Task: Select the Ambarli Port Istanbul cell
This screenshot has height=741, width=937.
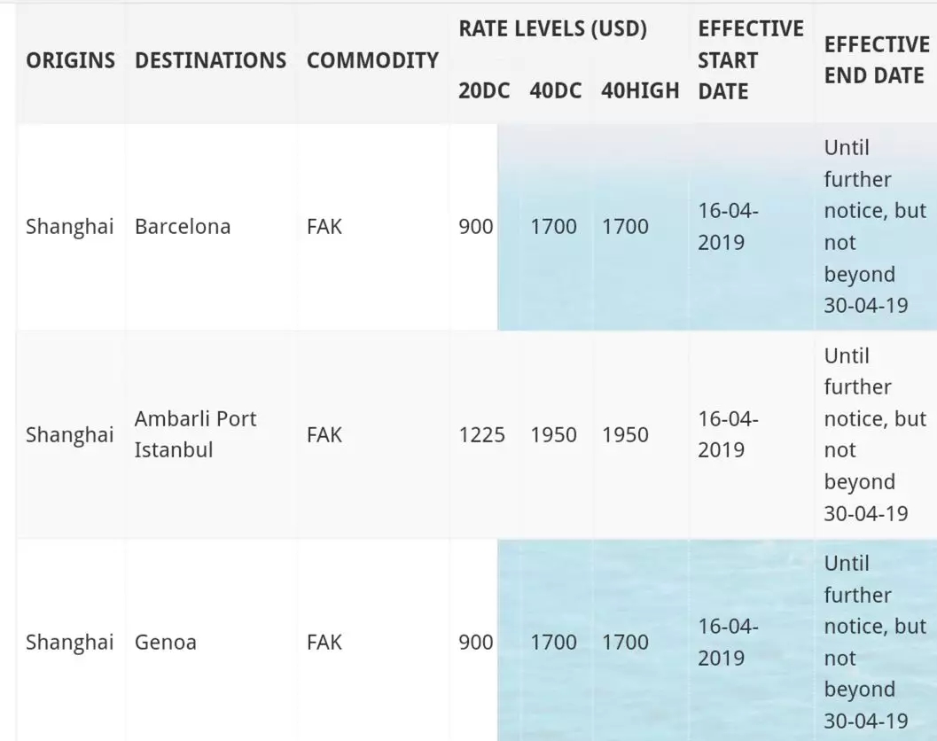Action: tap(195, 434)
